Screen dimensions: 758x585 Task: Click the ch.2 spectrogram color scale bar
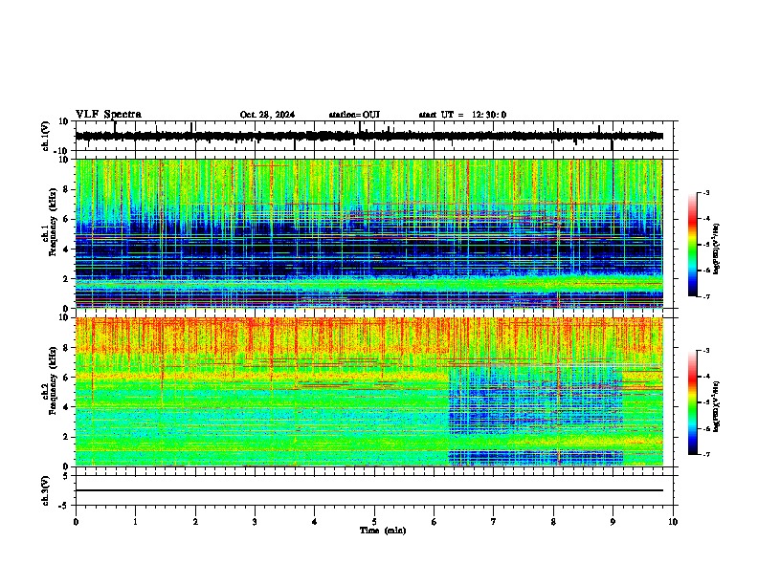pos(692,402)
